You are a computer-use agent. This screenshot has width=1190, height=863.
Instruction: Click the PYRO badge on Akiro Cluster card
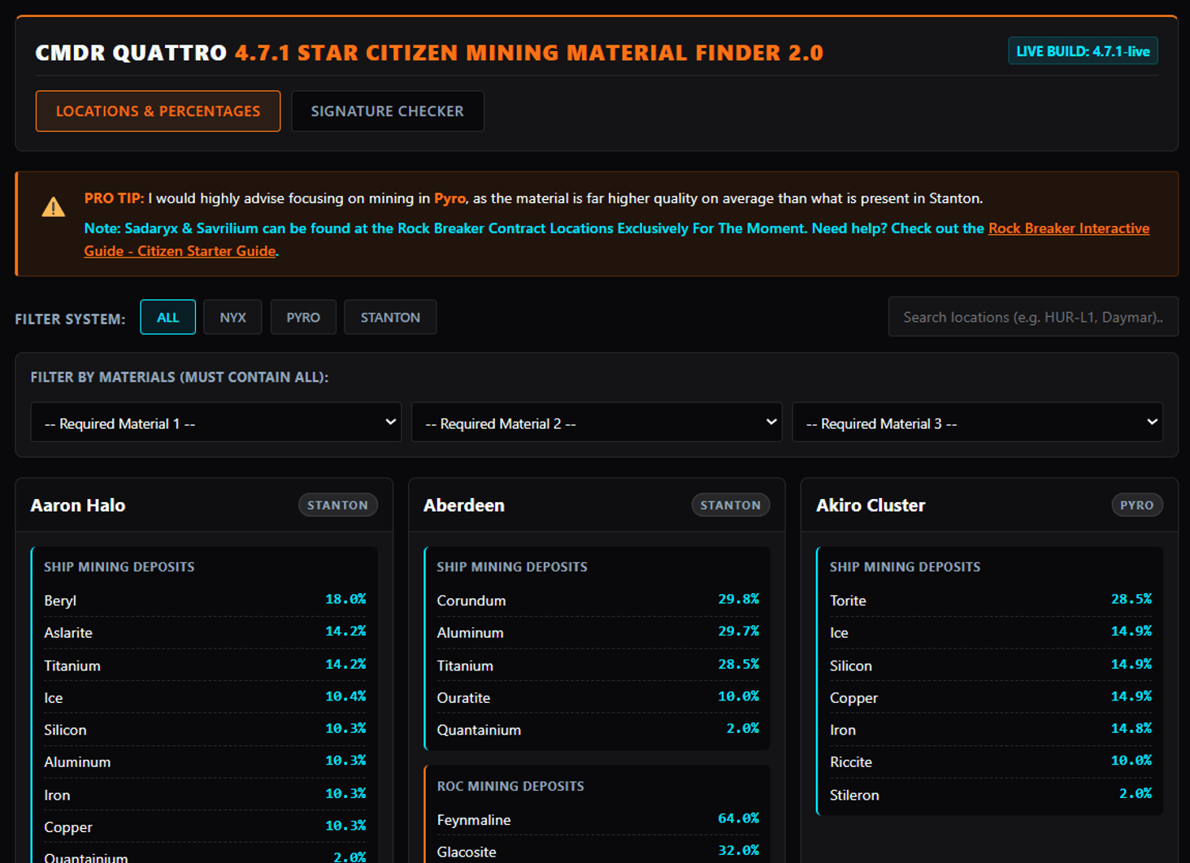click(x=1137, y=505)
